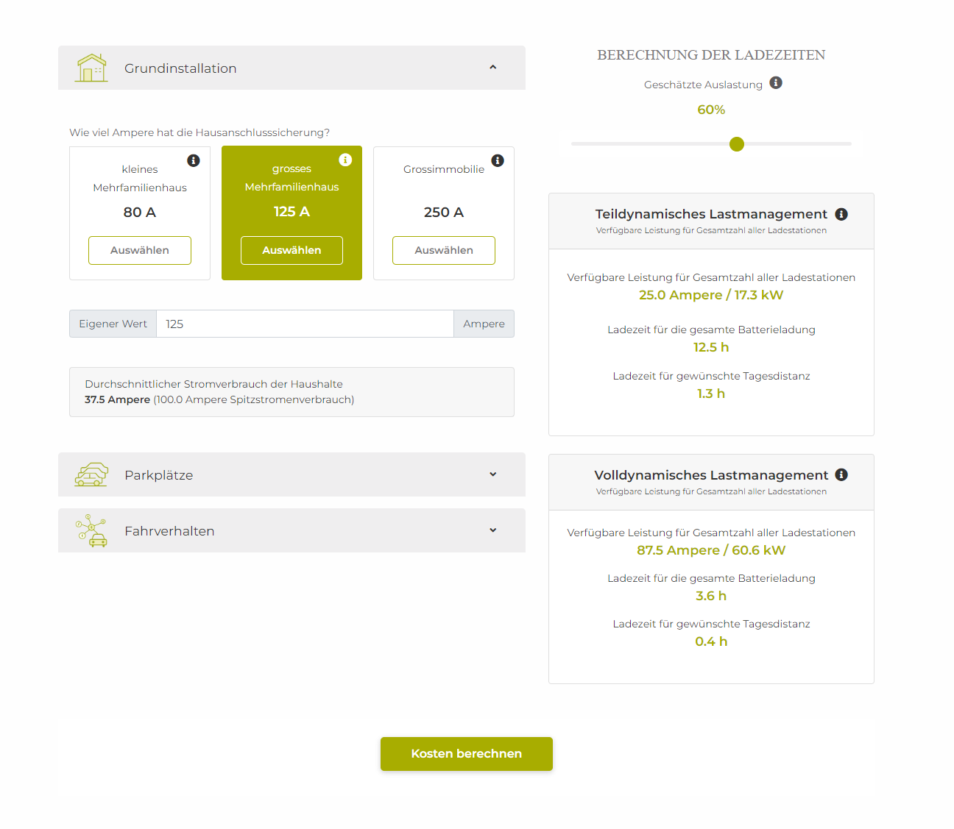The width and height of the screenshot is (954, 829).
Task: Click the Grundinstallation house icon
Action: click(x=91, y=68)
